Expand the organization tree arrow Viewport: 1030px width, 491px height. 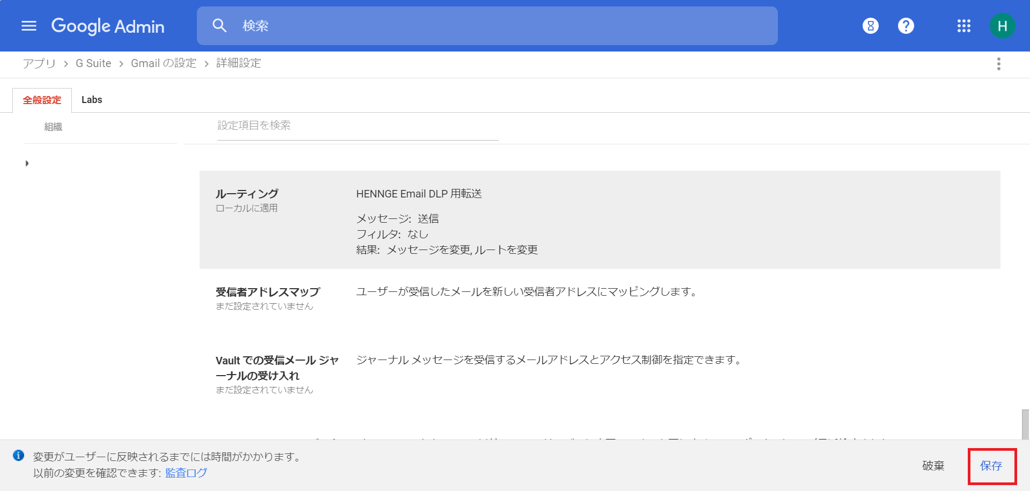pos(27,163)
